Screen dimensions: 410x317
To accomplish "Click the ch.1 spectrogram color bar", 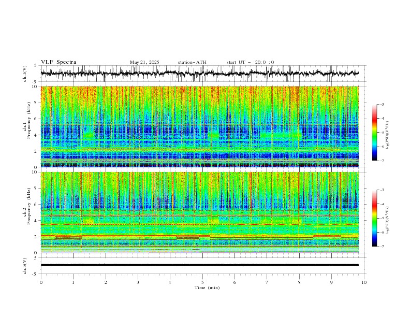I will click(374, 133).
